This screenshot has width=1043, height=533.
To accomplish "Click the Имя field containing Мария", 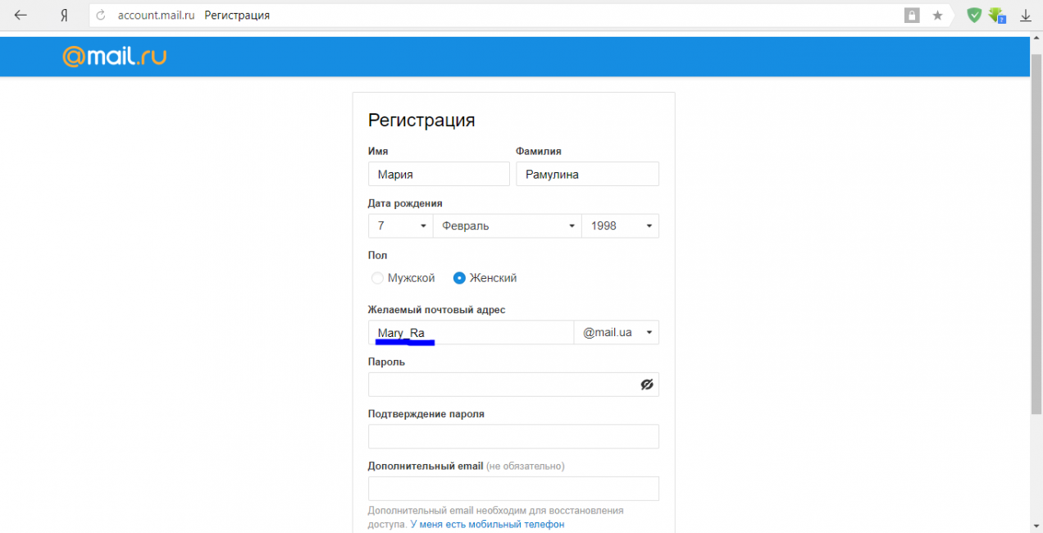I will pyautogui.click(x=439, y=174).
